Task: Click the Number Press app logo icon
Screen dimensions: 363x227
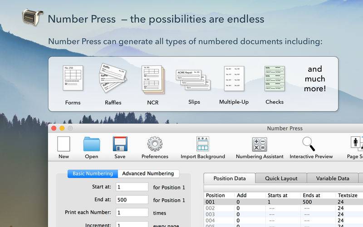Action: (x=33, y=17)
